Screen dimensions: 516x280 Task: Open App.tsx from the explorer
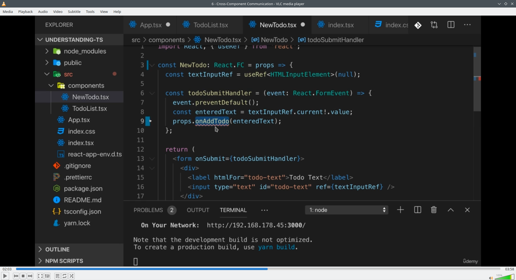[x=79, y=120]
